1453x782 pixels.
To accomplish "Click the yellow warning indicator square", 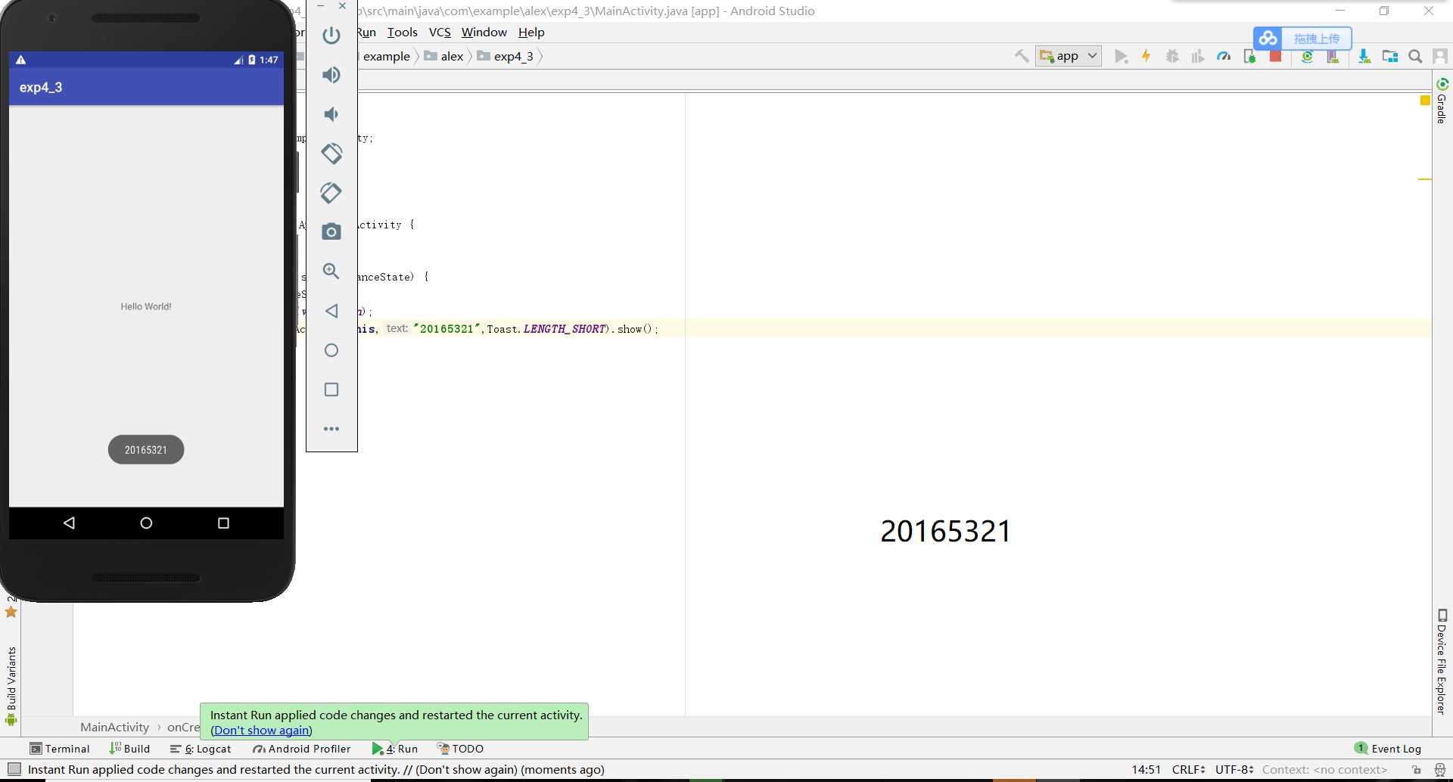I will click(x=1425, y=100).
